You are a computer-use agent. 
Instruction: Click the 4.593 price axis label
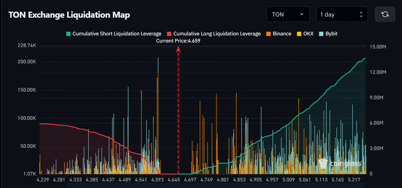[x=157, y=180]
